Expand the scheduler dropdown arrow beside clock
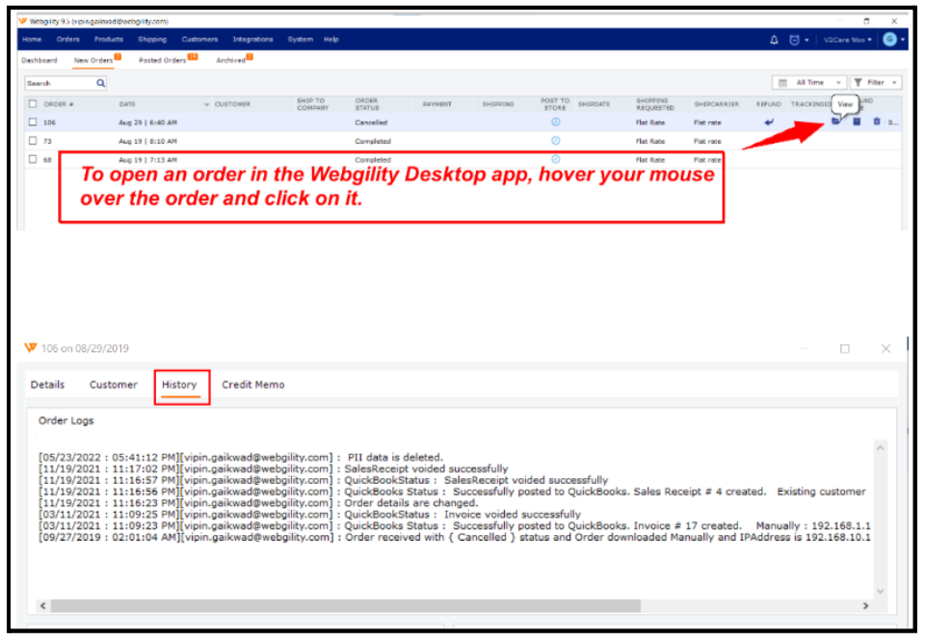 pyautogui.click(x=806, y=40)
